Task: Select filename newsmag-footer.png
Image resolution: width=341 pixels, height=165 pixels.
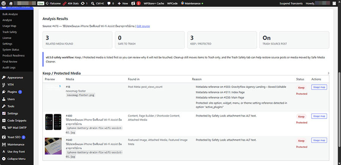Action: pyautogui.click(x=80, y=95)
